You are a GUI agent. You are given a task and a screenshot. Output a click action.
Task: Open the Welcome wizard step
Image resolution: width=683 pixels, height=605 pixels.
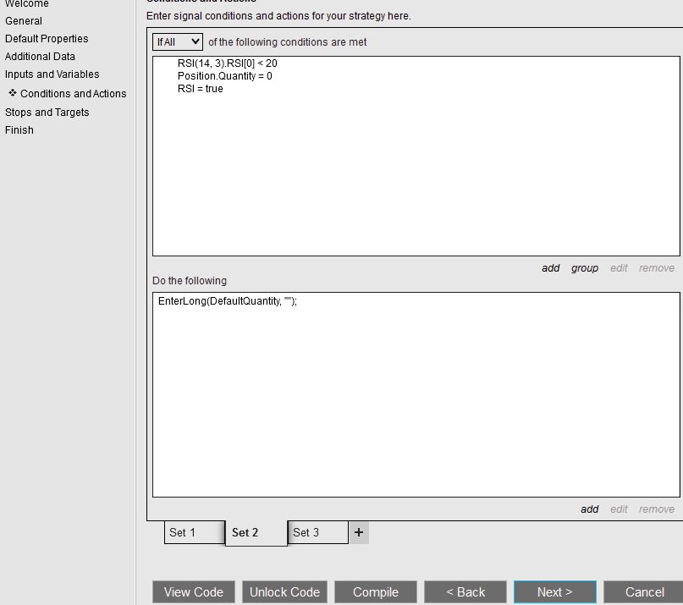[26, 3]
